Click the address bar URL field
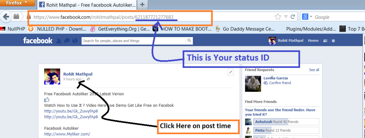 point(149,17)
